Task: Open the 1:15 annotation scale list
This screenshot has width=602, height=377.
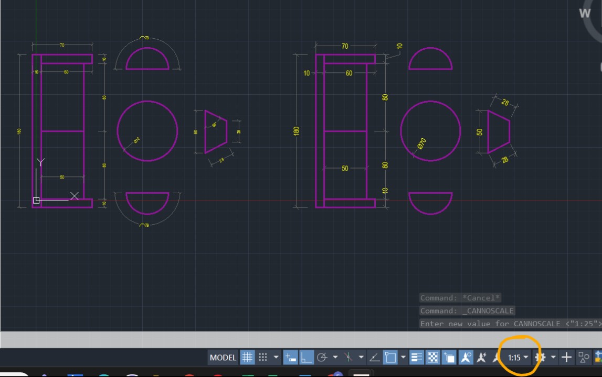Action: pos(517,358)
